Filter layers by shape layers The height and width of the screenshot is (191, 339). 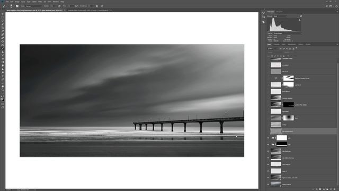tap(290, 49)
